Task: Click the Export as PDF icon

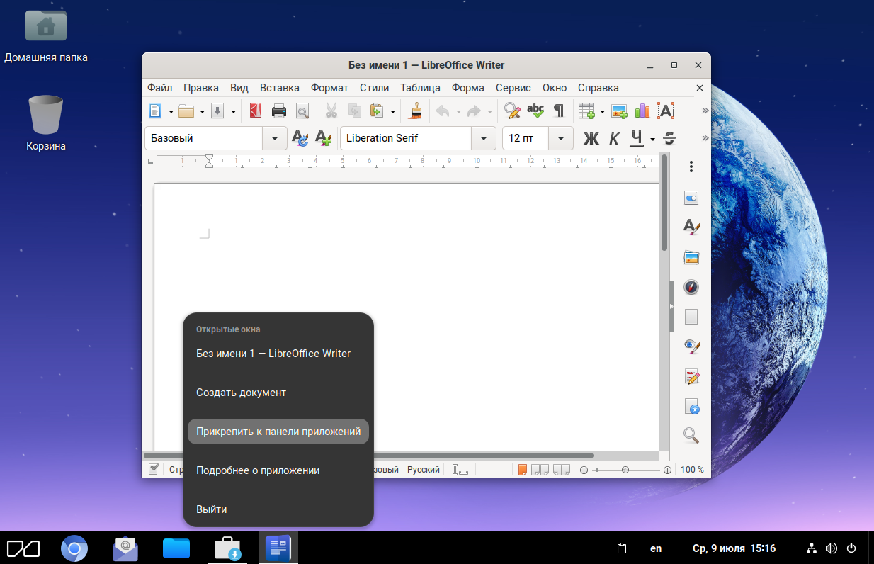Action: pos(255,111)
